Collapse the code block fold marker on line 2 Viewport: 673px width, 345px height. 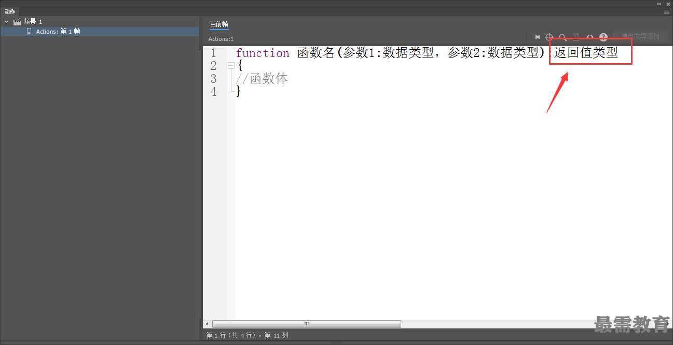click(x=231, y=66)
